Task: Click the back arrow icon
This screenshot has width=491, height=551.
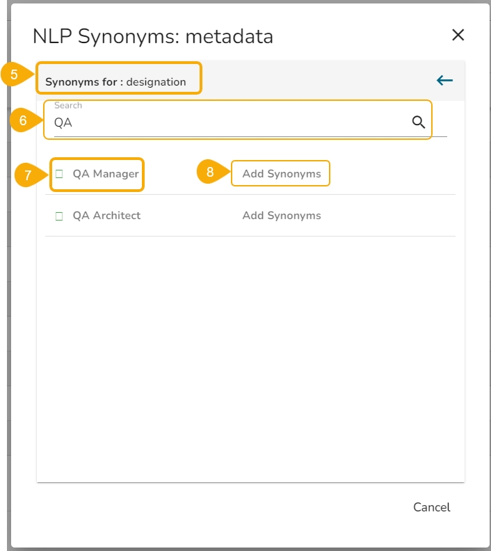Action: [x=444, y=81]
